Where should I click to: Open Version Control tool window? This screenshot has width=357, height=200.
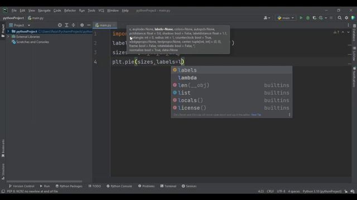coord(22,186)
